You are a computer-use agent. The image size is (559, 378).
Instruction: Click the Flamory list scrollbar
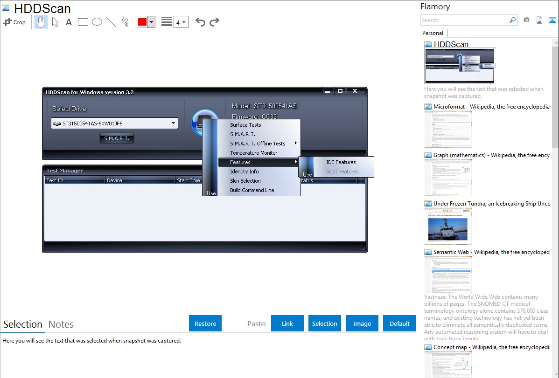coord(555,97)
